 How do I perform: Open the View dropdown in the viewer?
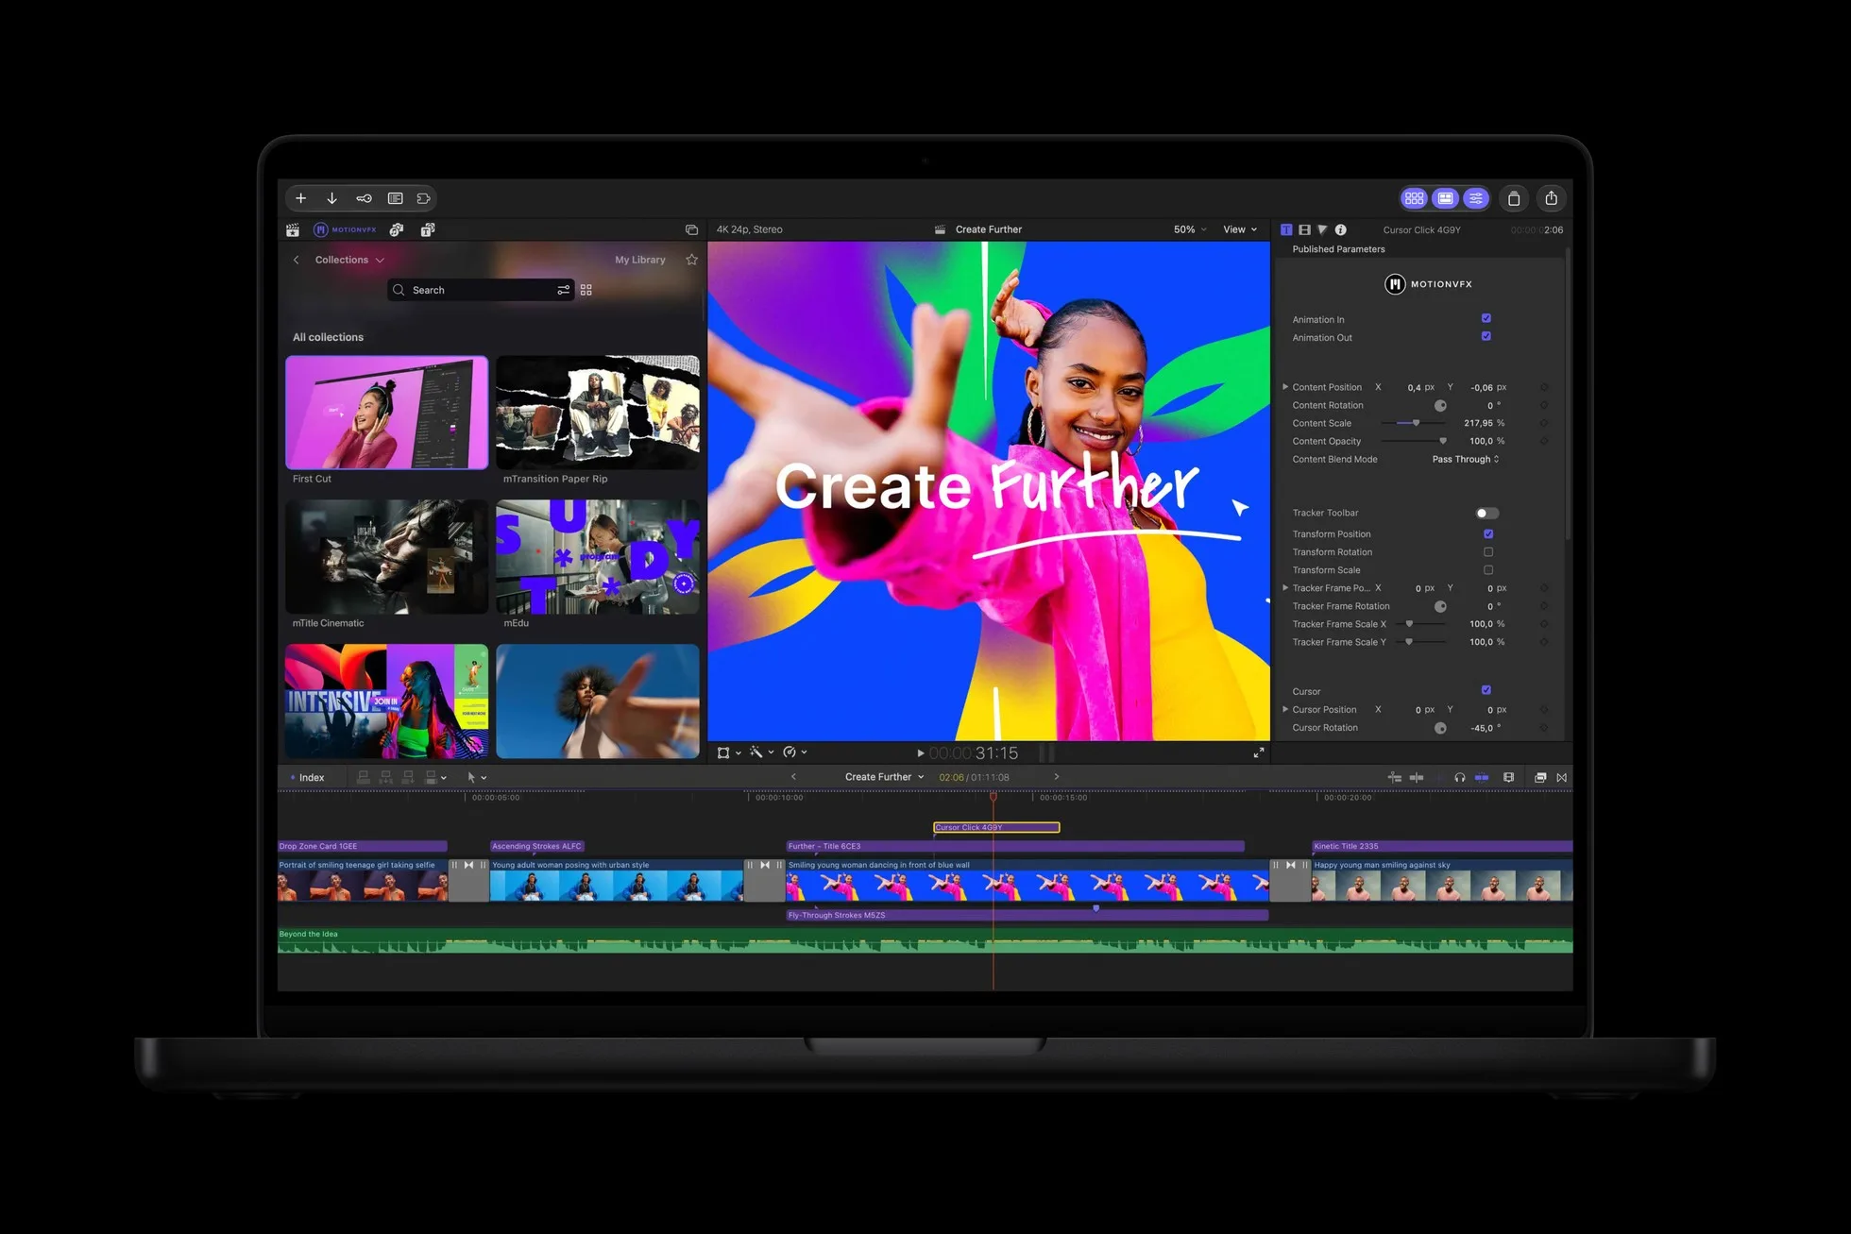tap(1240, 229)
